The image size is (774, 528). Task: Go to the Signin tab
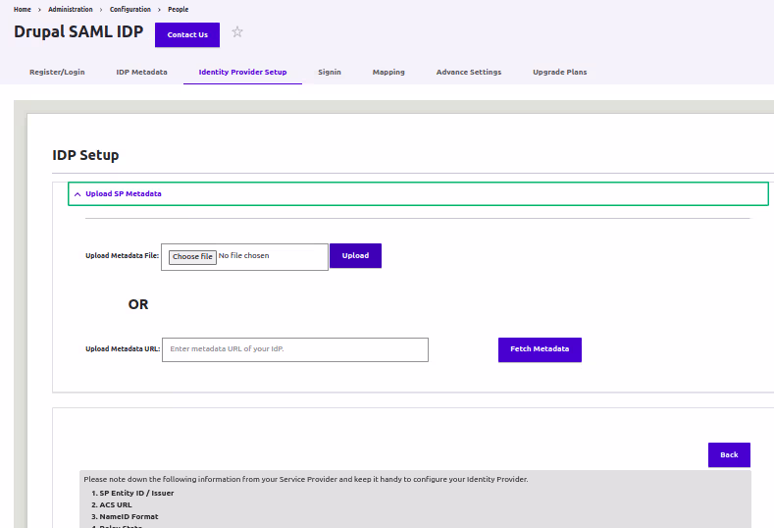(330, 72)
